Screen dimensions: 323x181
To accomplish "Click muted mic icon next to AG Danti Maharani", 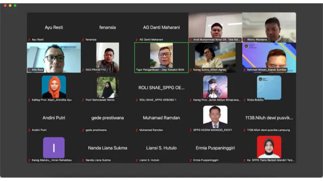I will pyautogui.click(x=137, y=40).
